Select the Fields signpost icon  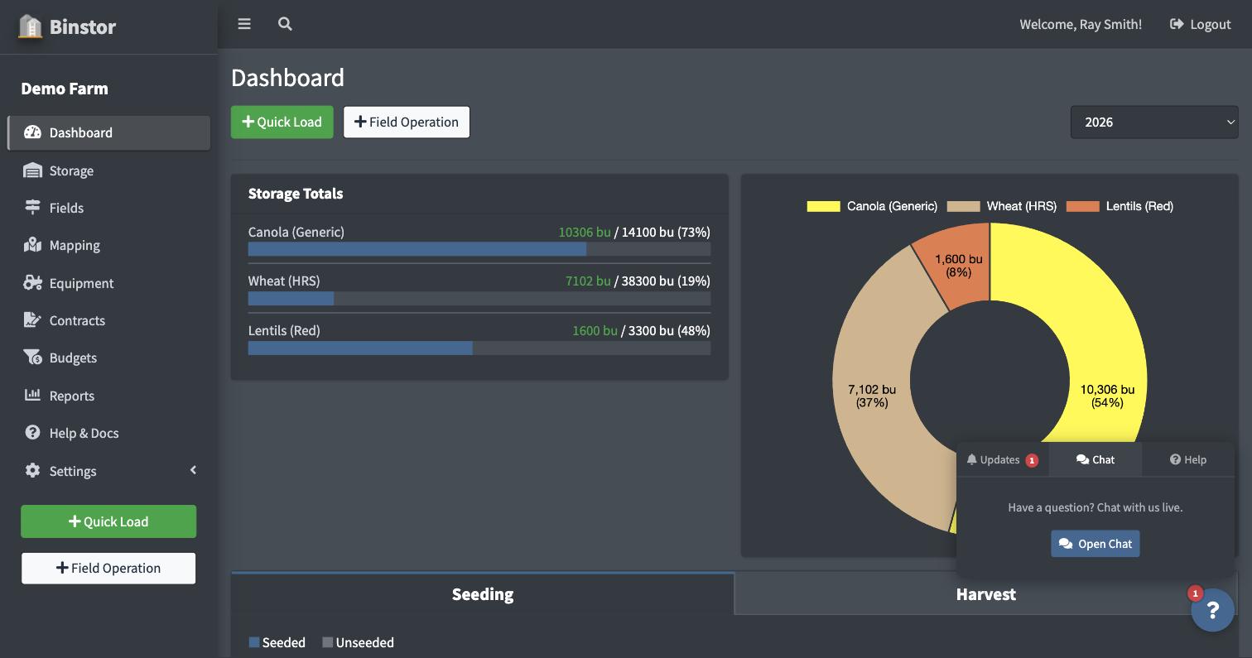(32, 208)
